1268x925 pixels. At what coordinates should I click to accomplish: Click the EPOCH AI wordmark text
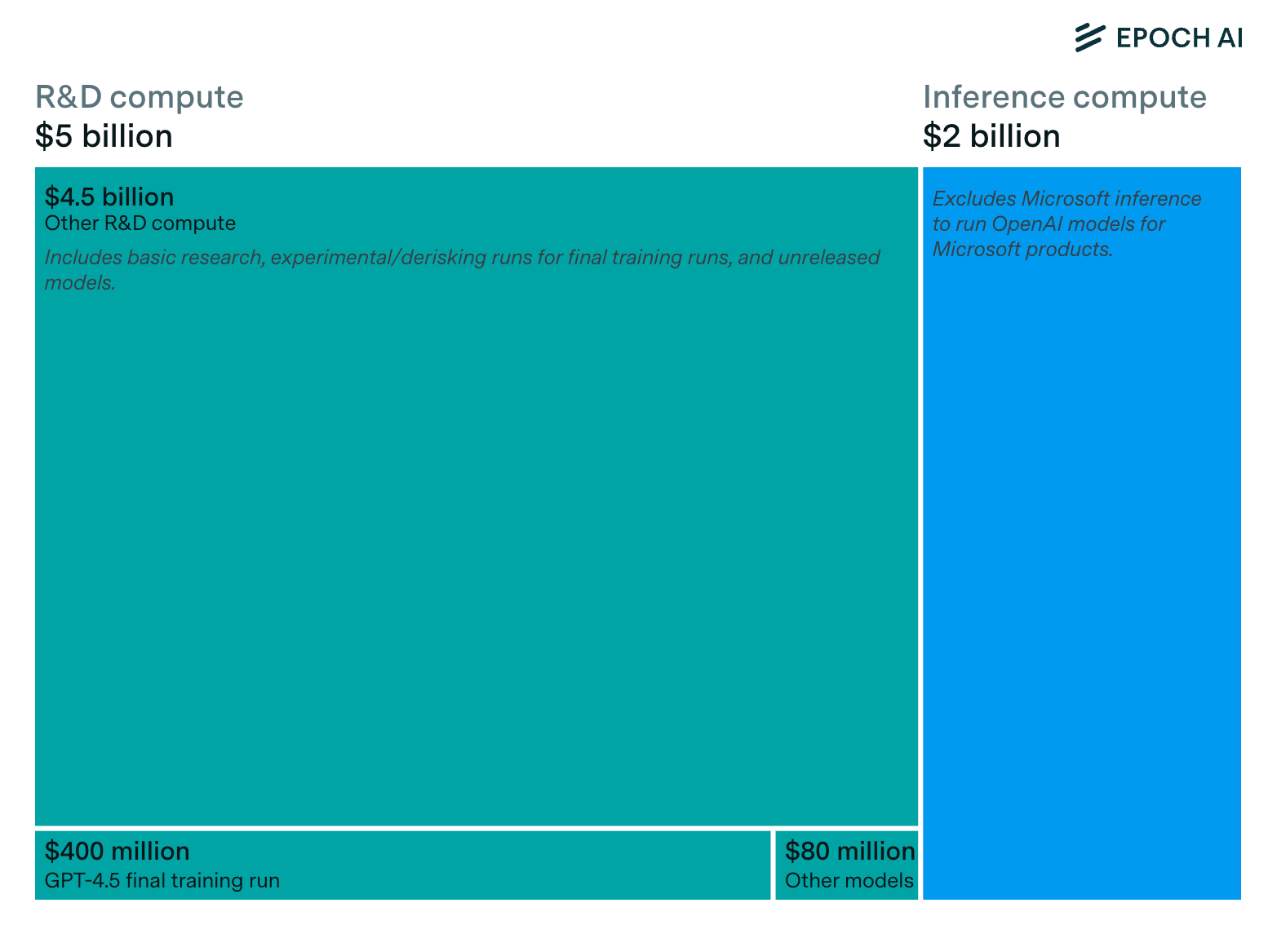click(1179, 38)
